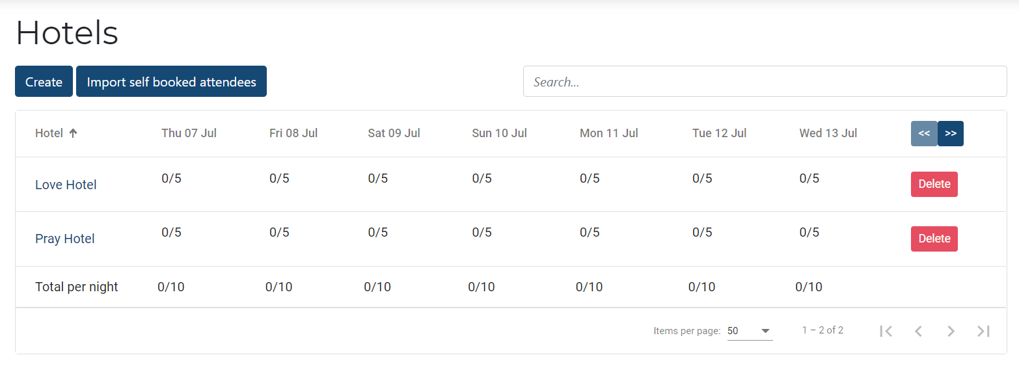Click Pray Hotel's Wed 13 Jul availability
This screenshot has width=1019, height=379.
809,232
